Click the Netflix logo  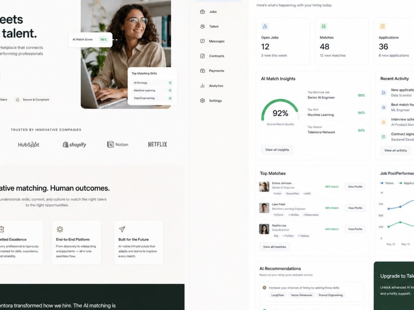[x=157, y=144]
